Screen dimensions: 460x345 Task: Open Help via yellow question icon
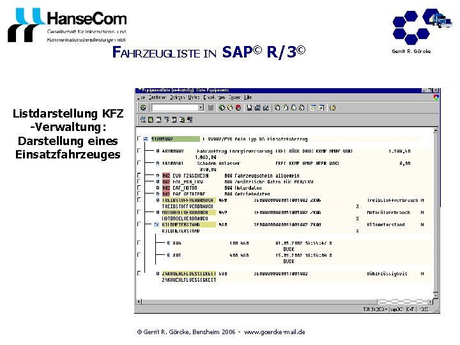coord(332,108)
